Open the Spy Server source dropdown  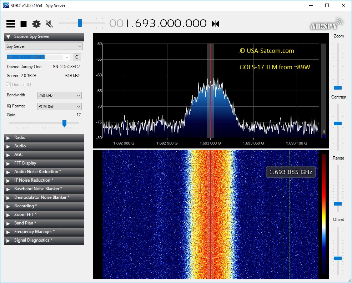tap(44, 46)
